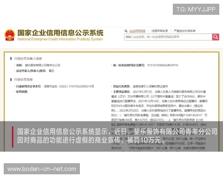
Task: Select company name 斐乐服饰有限公司青羊分公司
Action: click(x=43, y=65)
